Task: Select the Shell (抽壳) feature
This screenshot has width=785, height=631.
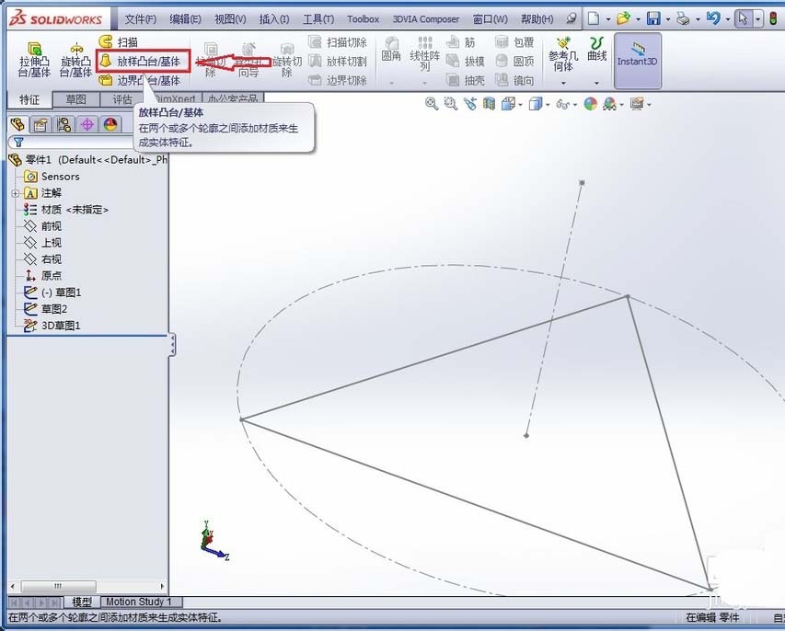Action: [471, 81]
